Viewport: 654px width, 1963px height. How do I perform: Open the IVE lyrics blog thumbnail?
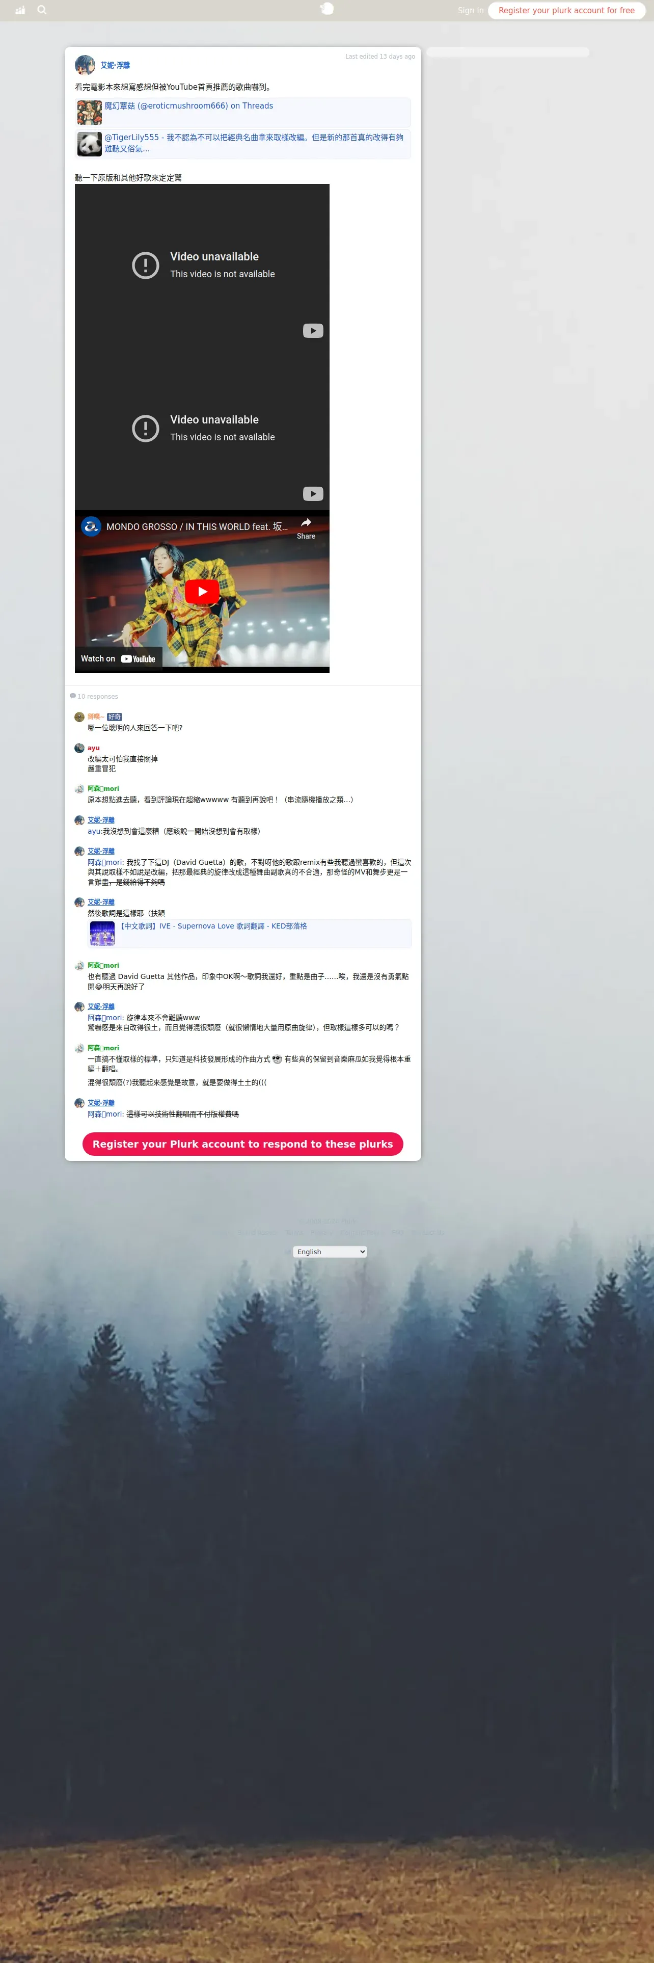pyautogui.click(x=102, y=934)
